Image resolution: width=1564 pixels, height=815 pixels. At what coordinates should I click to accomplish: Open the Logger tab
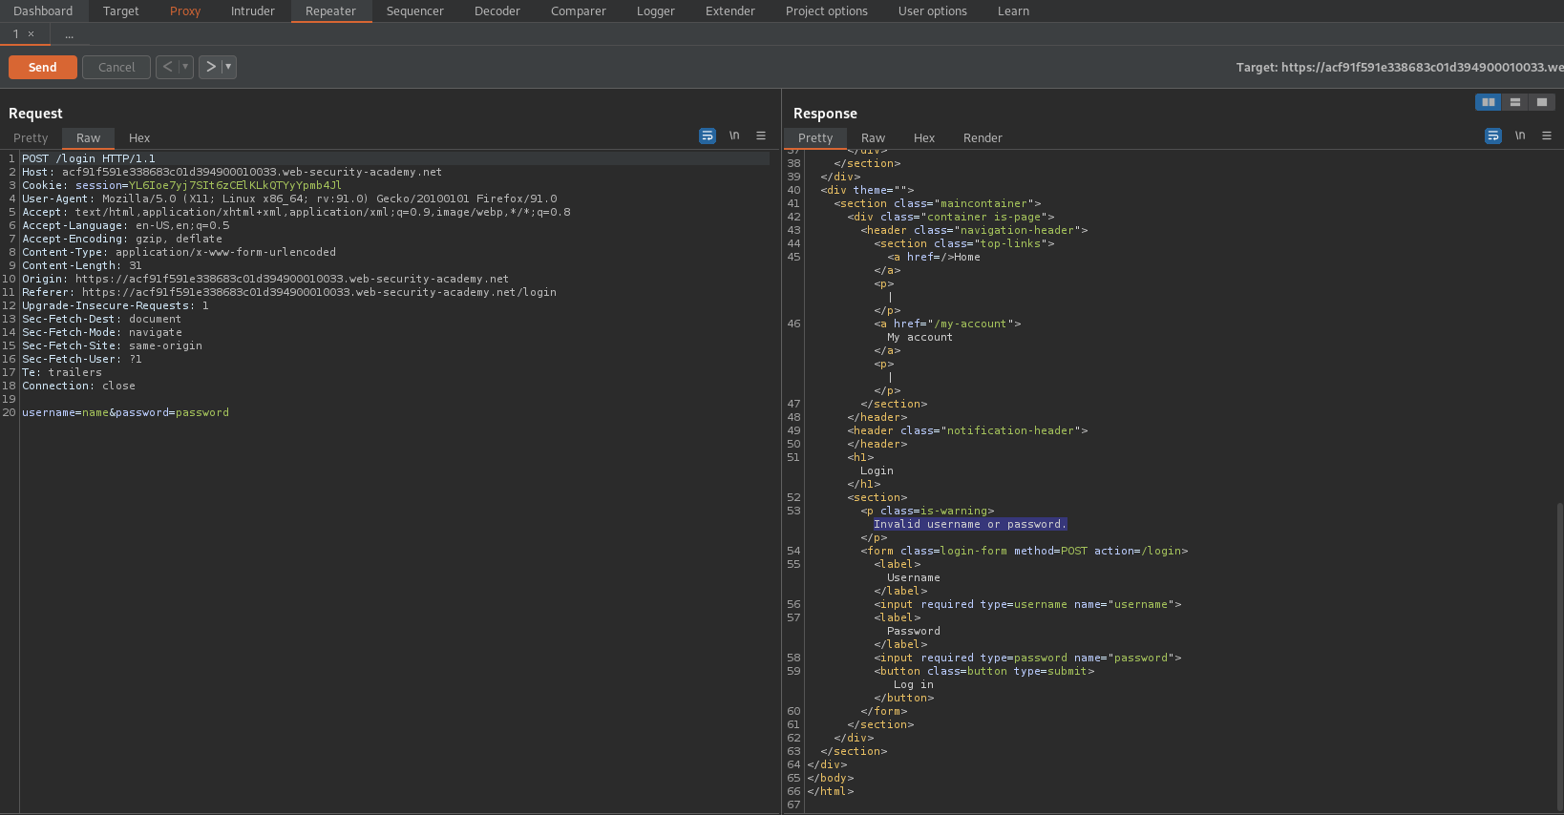point(656,11)
